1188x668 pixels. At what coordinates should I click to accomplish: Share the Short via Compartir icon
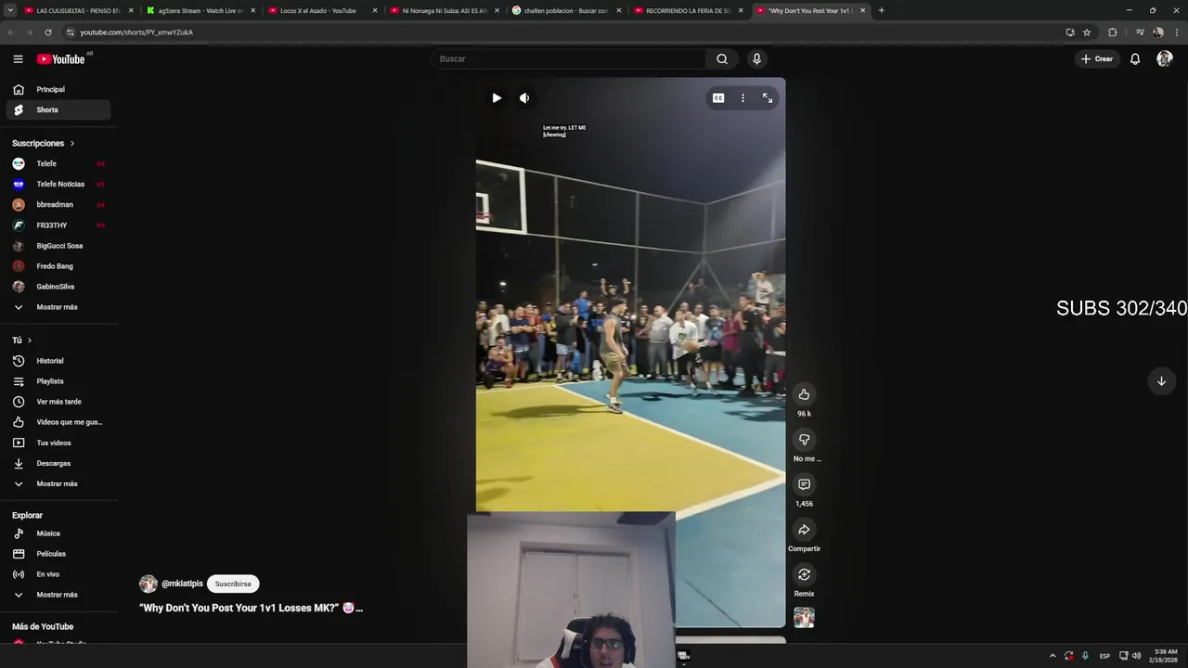point(804,529)
